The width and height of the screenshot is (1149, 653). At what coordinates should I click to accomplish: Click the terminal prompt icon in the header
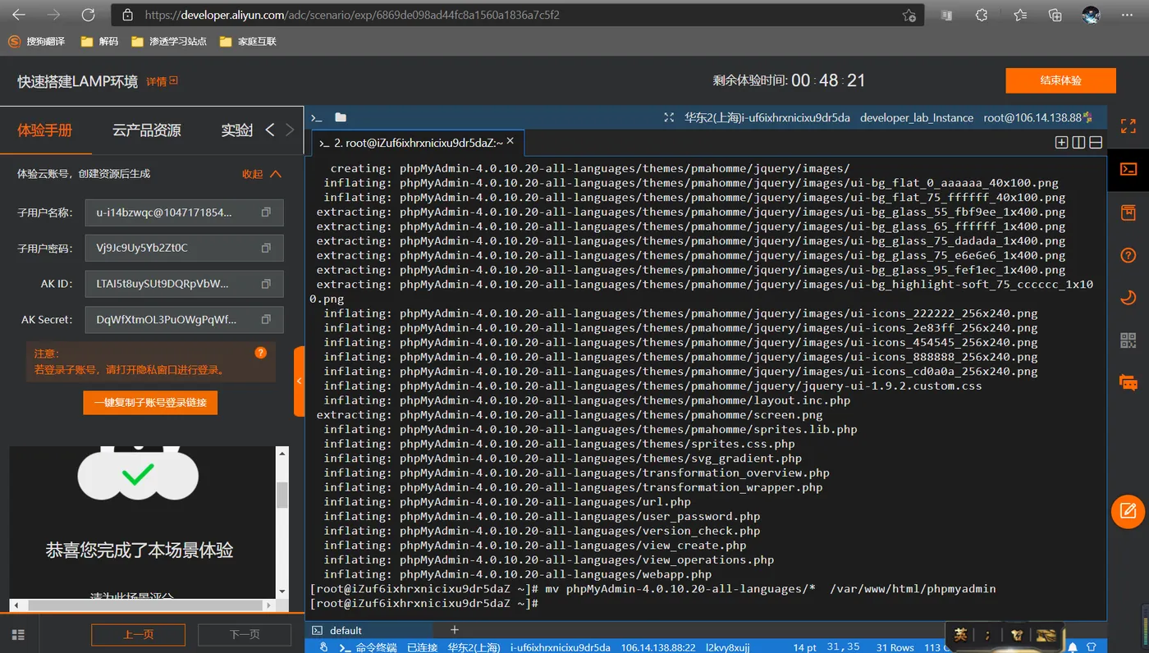coord(316,117)
